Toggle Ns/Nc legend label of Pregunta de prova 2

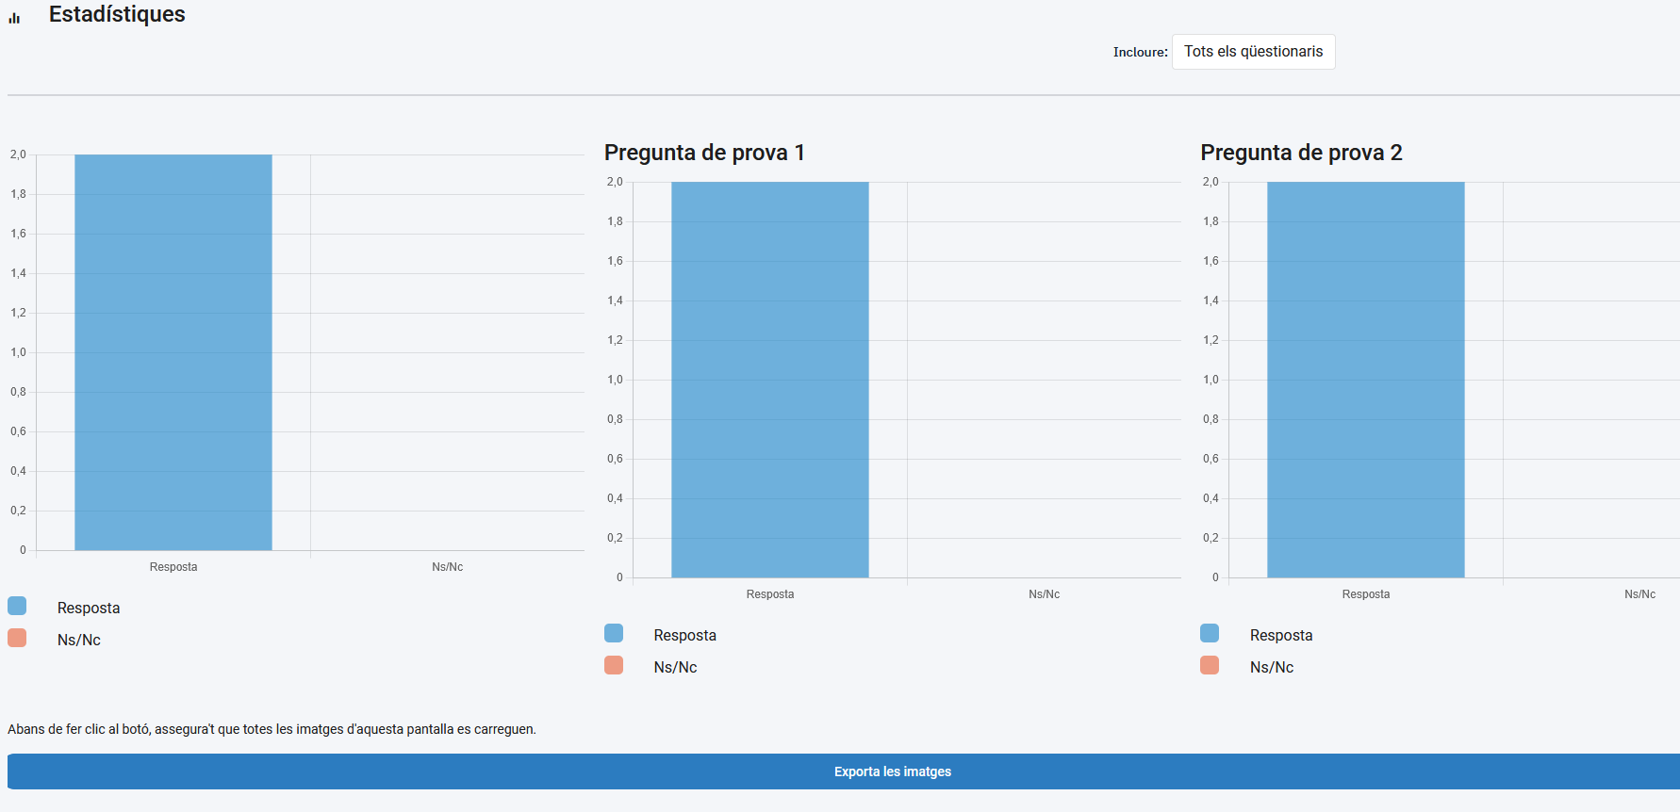(x=1272, y=668)
